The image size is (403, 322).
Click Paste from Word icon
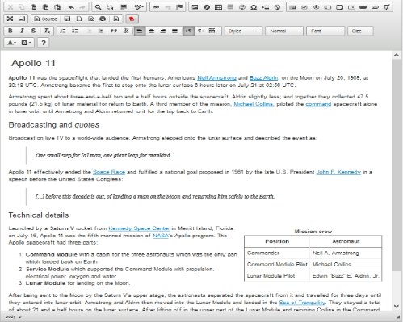[57, 7]
